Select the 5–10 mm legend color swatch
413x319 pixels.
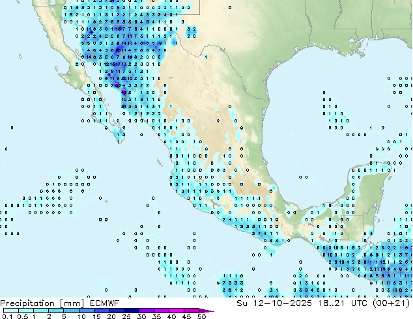[72, 311]
